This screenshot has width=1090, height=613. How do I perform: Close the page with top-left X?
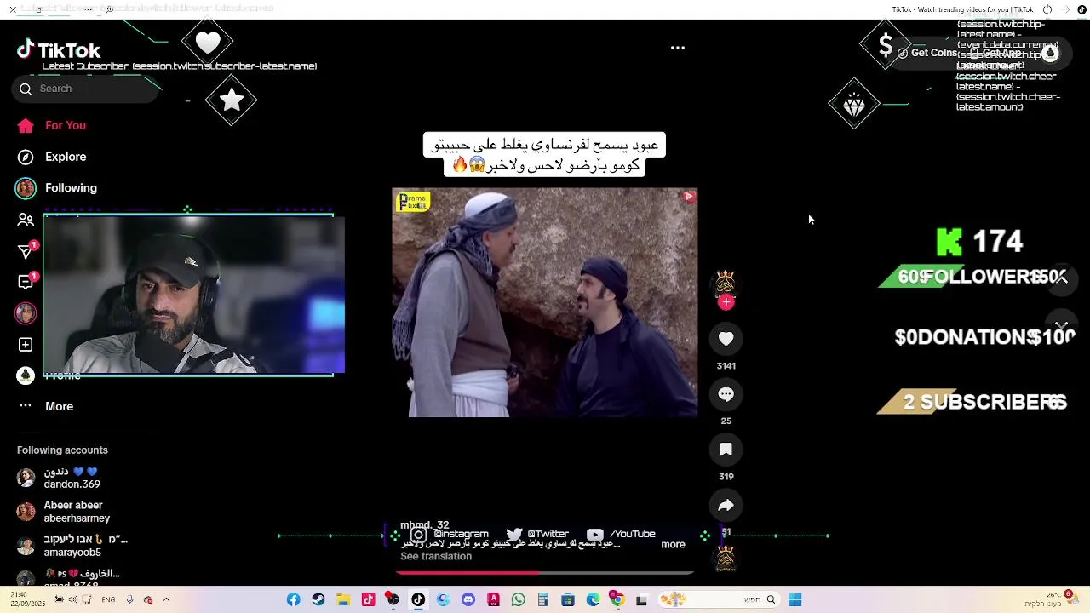point(13,9)
